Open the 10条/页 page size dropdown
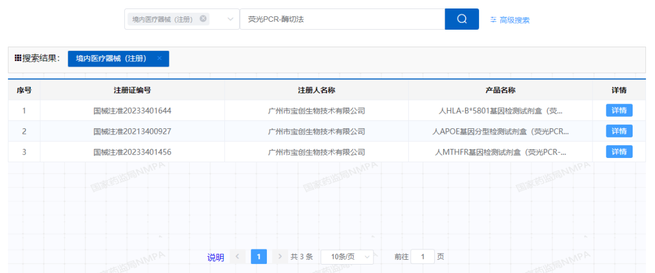This screenshot has height=273, width=655. click(348, 257)
